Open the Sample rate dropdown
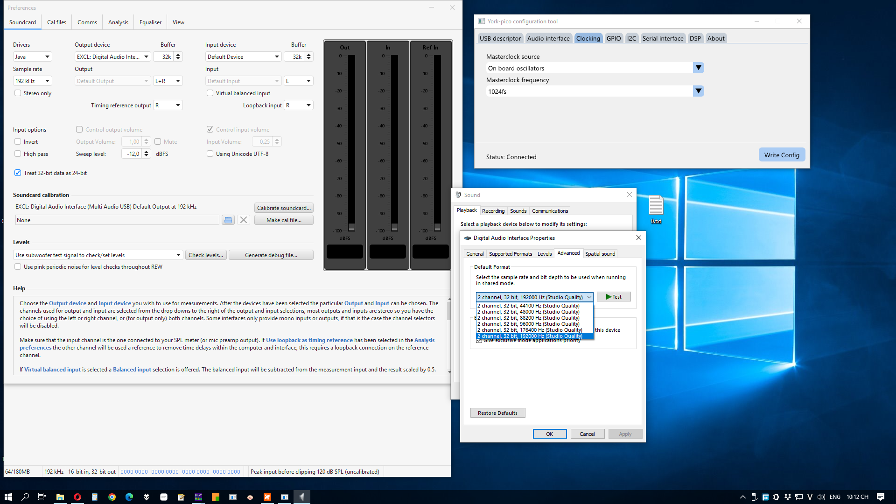The width and height of the screenshot is (896, 504). point(32,81)
